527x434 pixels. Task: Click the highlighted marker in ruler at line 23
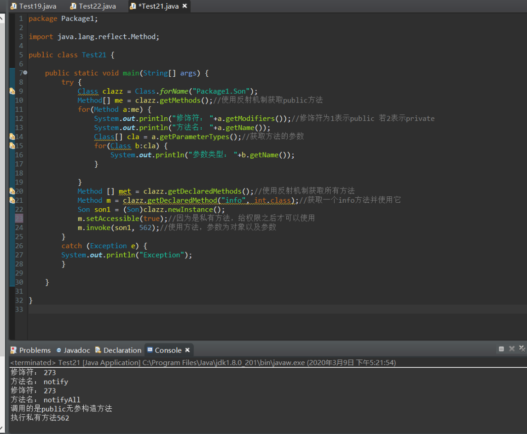coord(18,218)
